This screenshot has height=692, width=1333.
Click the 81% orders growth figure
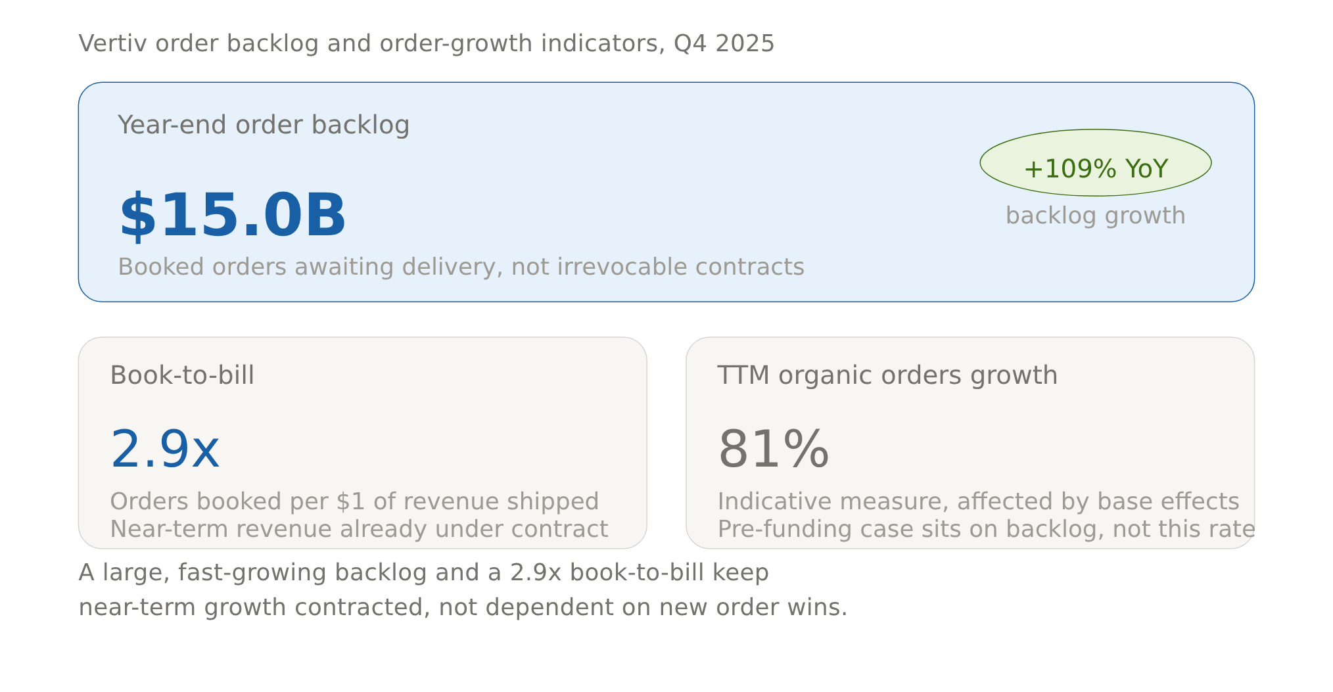(773, 450)
